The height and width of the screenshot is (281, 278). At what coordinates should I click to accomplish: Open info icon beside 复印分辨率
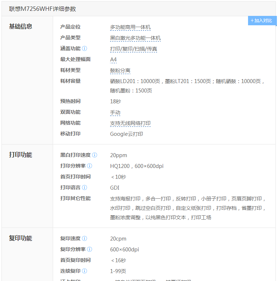90,249
